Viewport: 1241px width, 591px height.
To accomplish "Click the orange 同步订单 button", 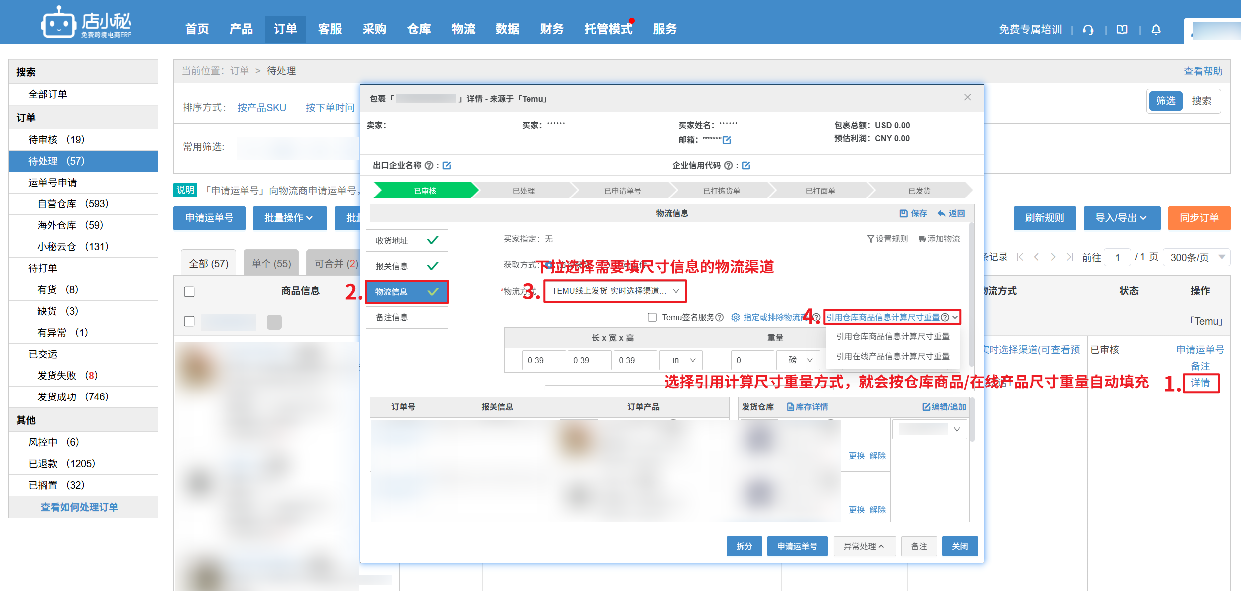I will point(1198,218).
